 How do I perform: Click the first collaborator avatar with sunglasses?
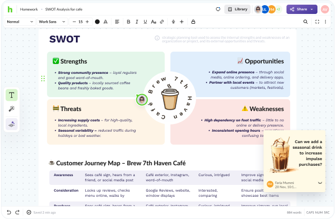[x=258, y=9]
